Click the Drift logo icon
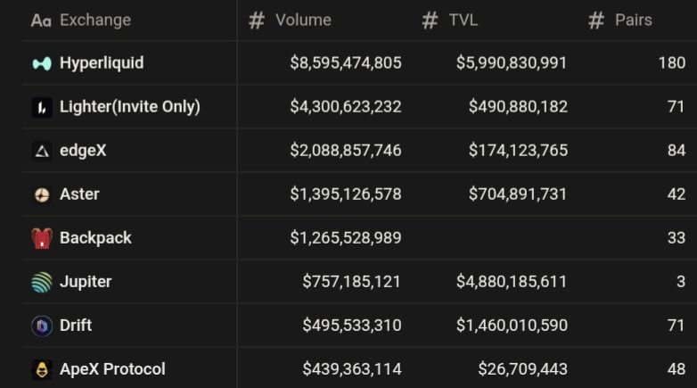 pos(42,326)
